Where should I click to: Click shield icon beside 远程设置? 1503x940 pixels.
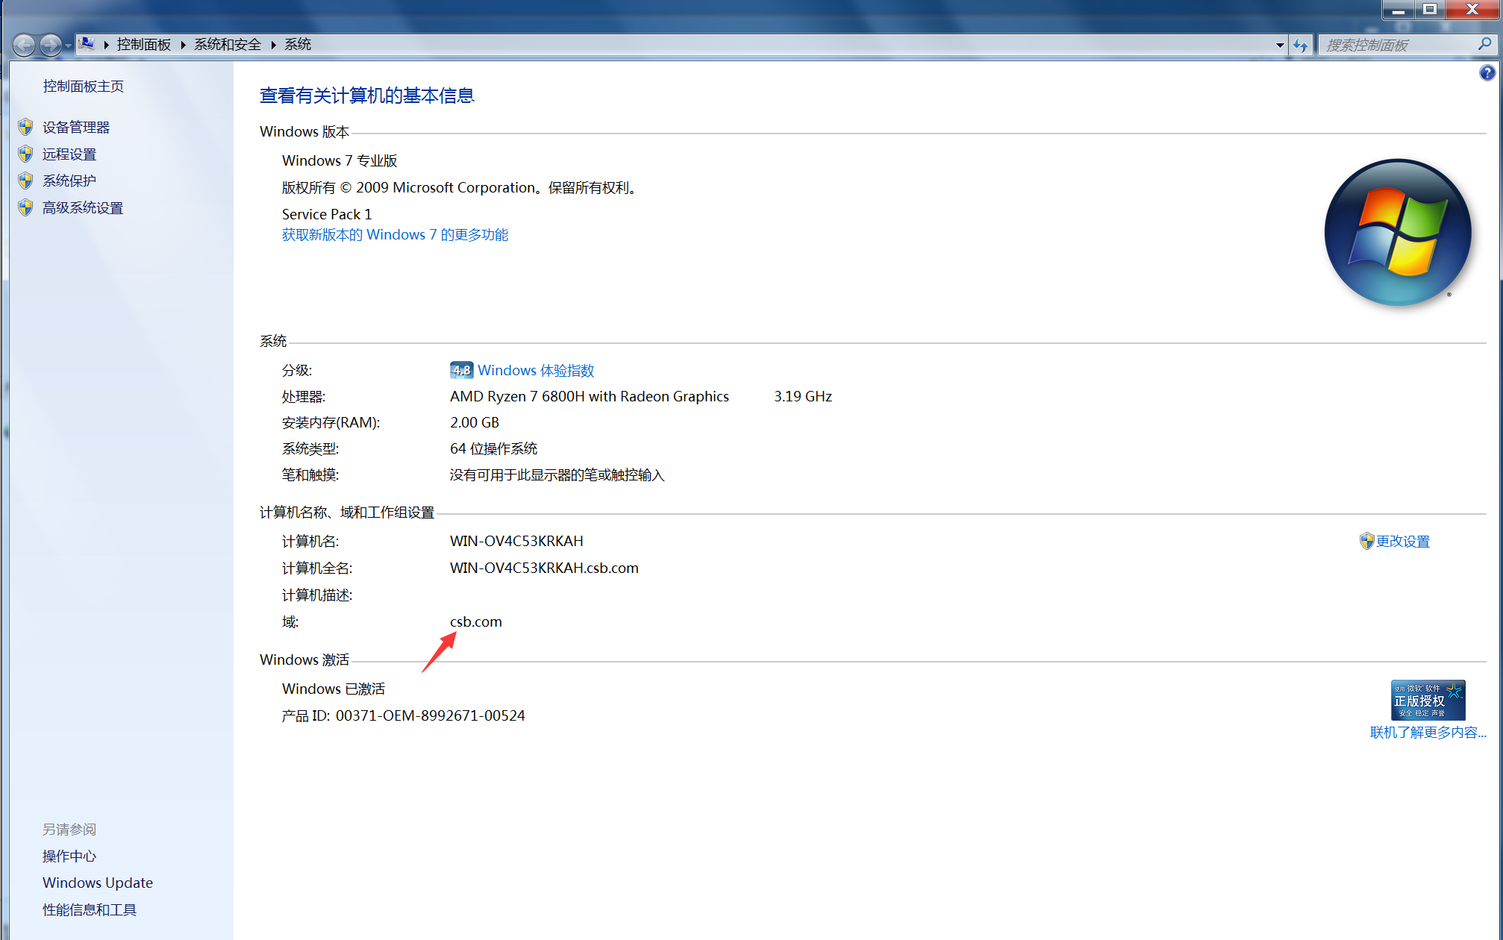click(x=26, y=154)
